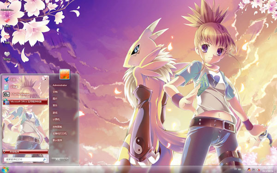Open 7-Zip File Manager from the Start menu

click(25, 94)
